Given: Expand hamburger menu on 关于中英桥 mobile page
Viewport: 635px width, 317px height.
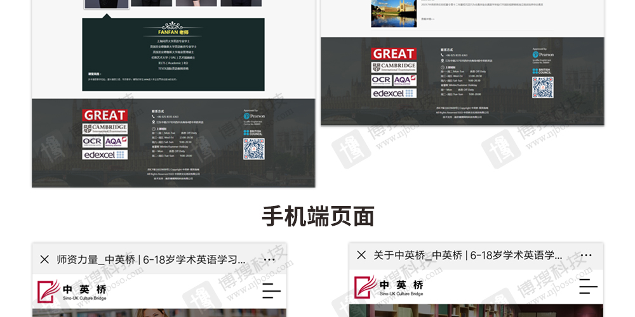Looking at the screenshot, I should (588, 287).
